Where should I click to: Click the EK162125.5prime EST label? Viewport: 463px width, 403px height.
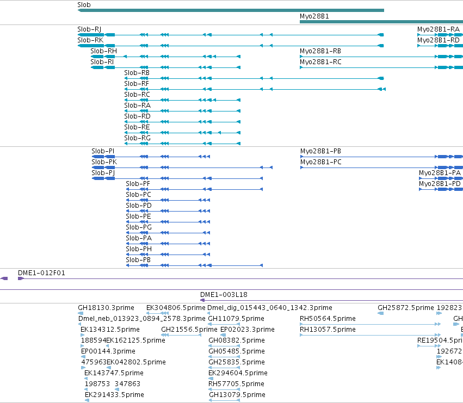pos(136,340)
